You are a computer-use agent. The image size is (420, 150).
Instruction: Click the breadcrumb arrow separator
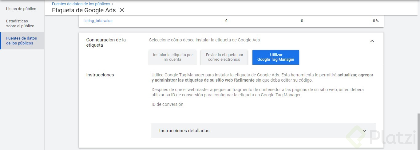[113, 4]
